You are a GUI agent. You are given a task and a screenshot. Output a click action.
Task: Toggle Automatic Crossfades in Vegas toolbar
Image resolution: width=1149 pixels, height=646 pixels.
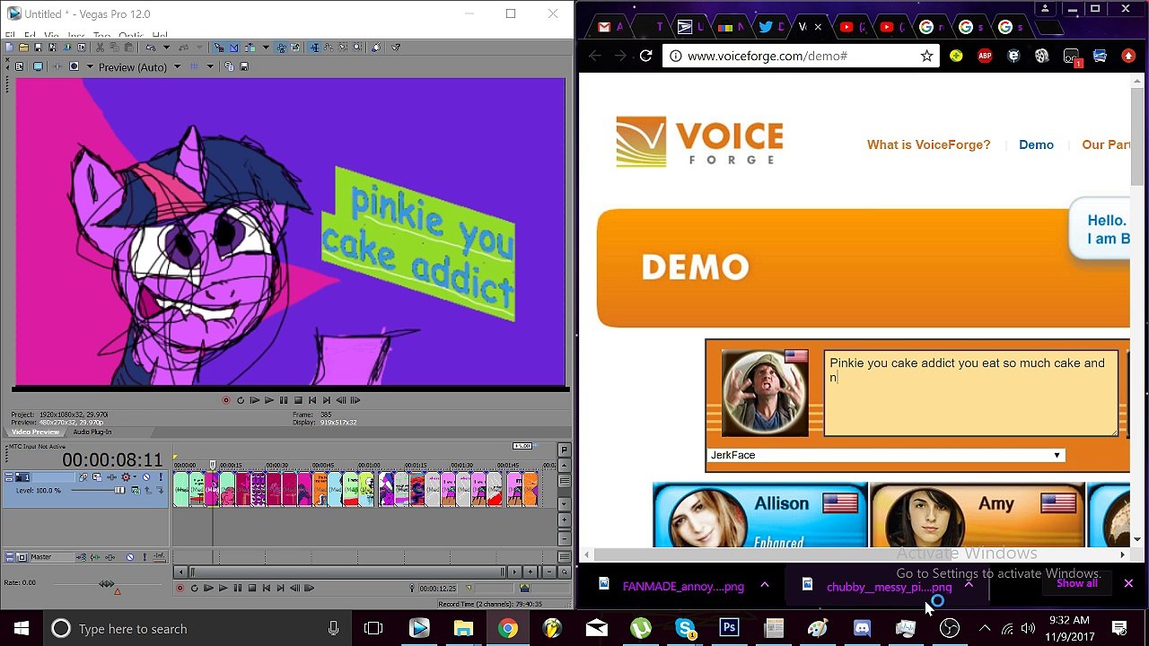(233, 48)
